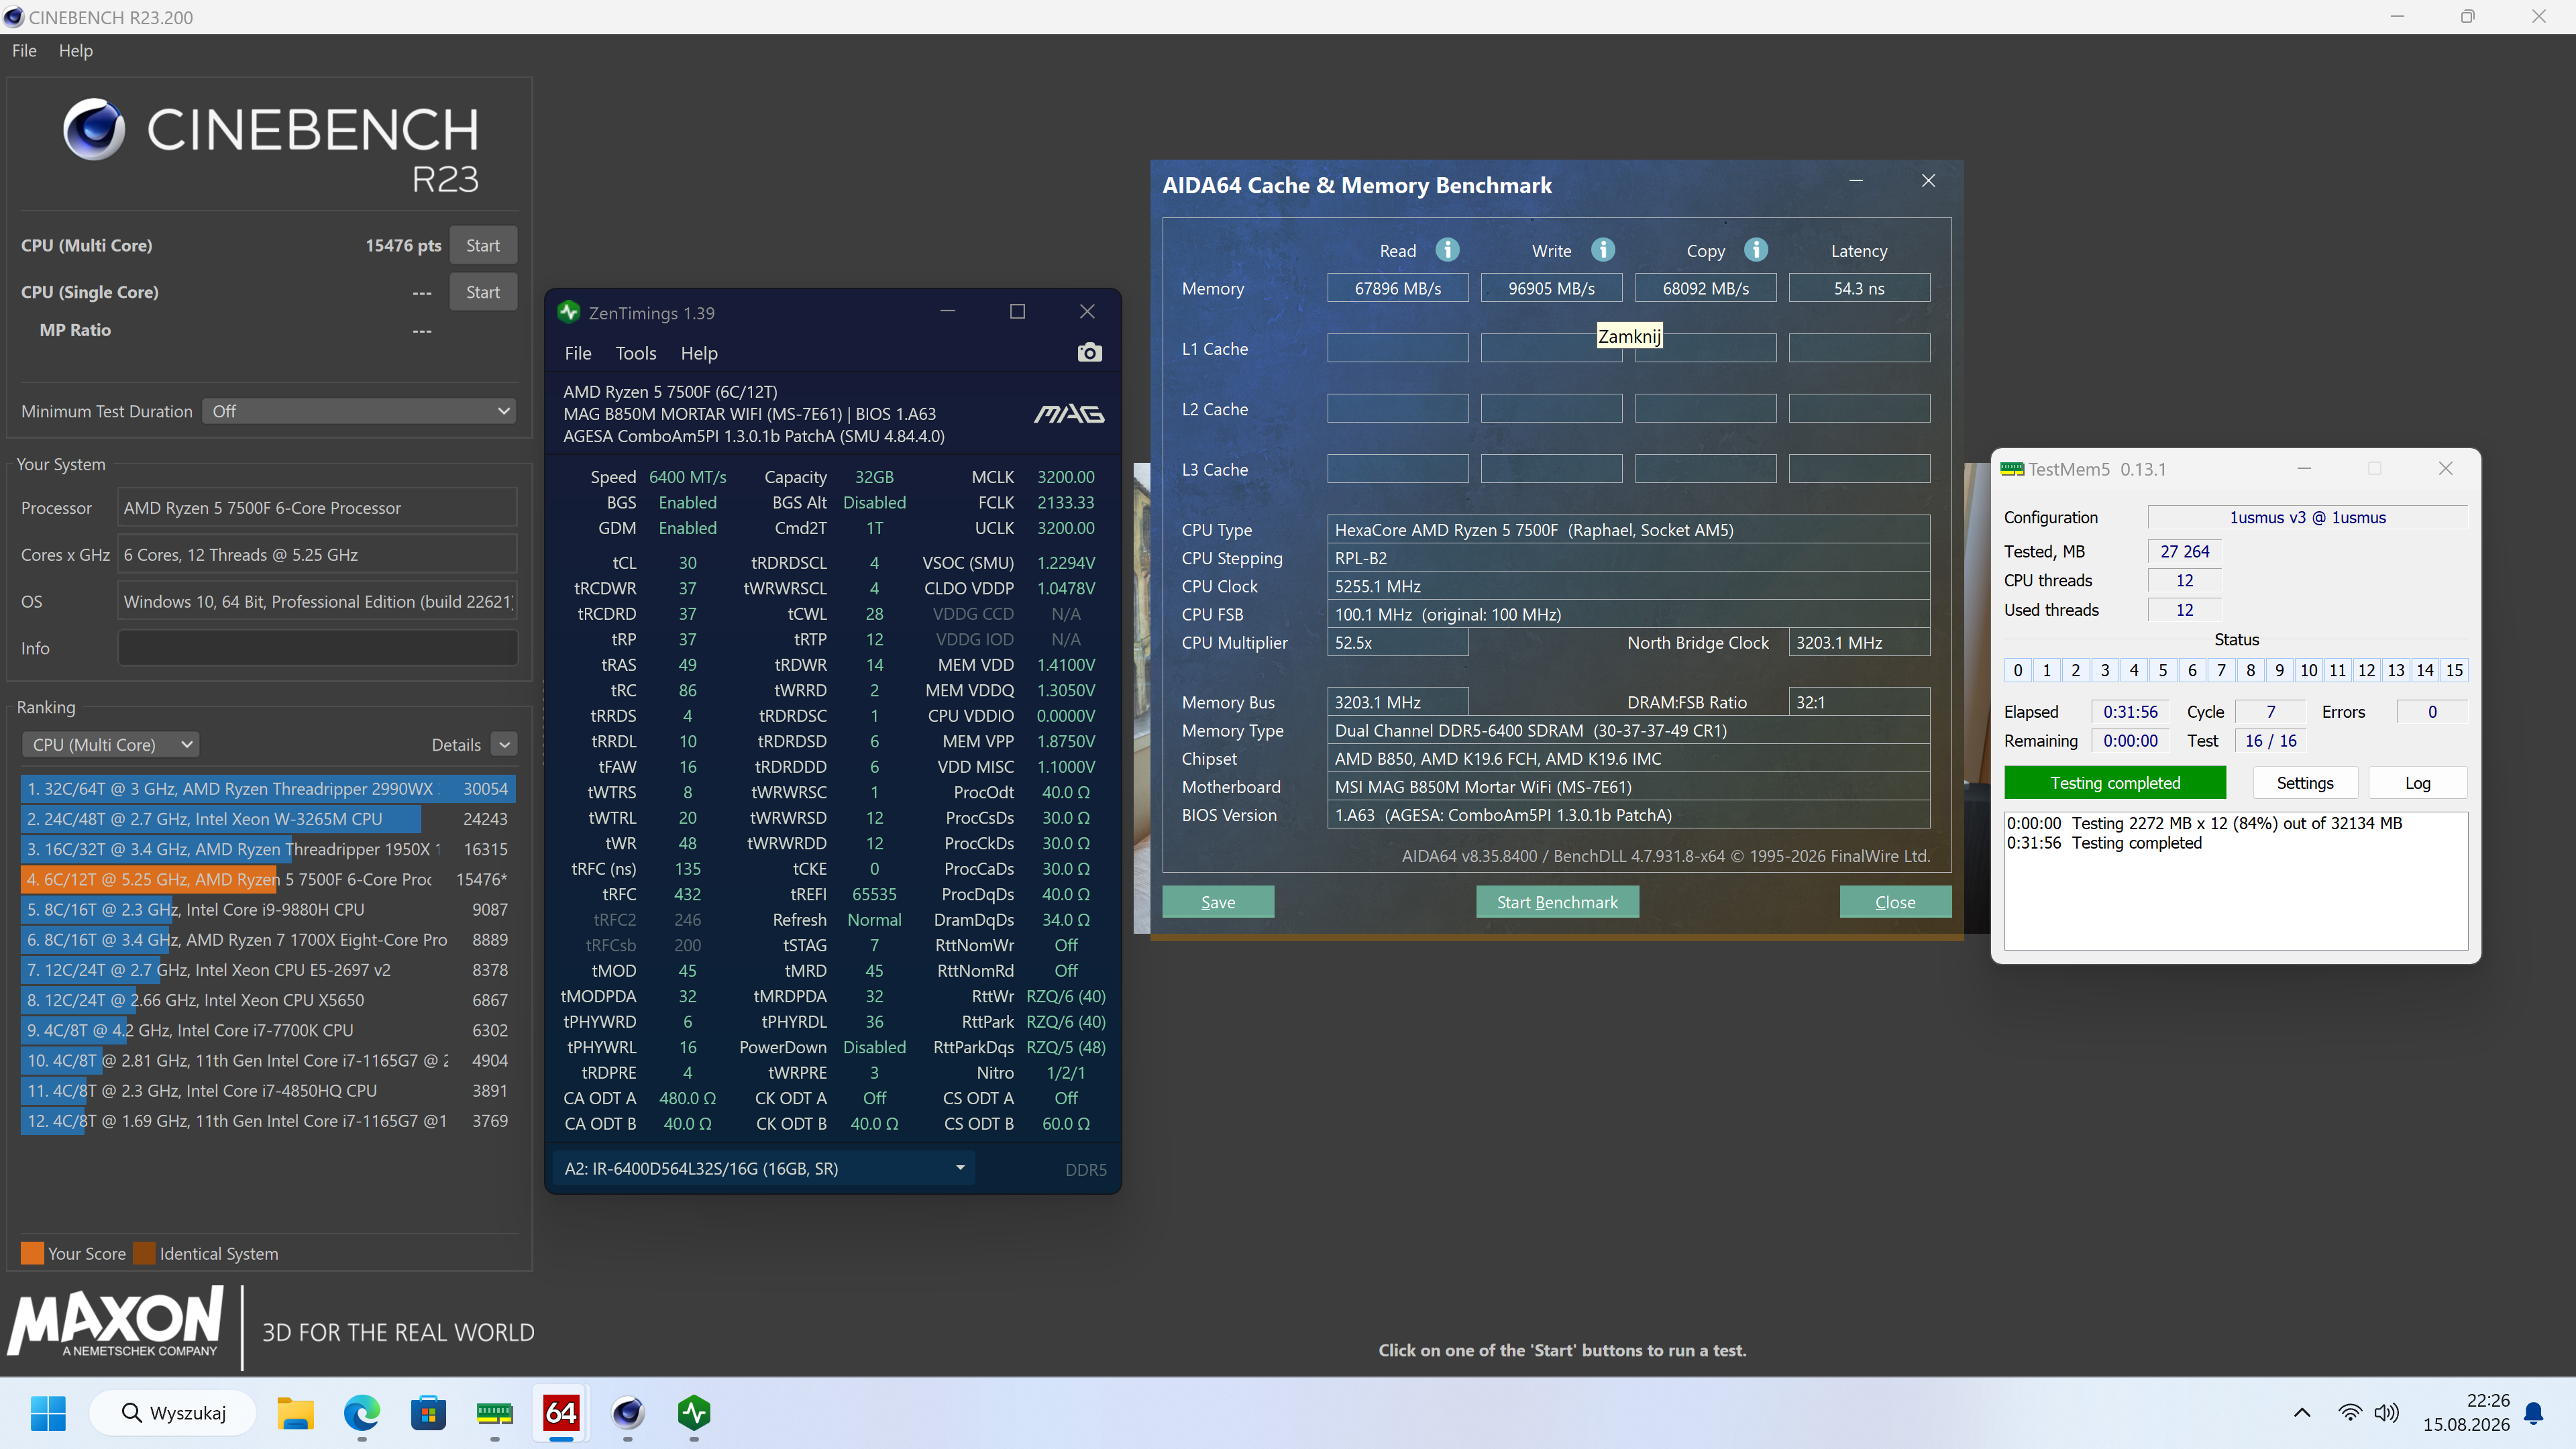
Task: Click TestMem5 status thread box 15
Action: pyautogui.click(x=2454, y=670)
